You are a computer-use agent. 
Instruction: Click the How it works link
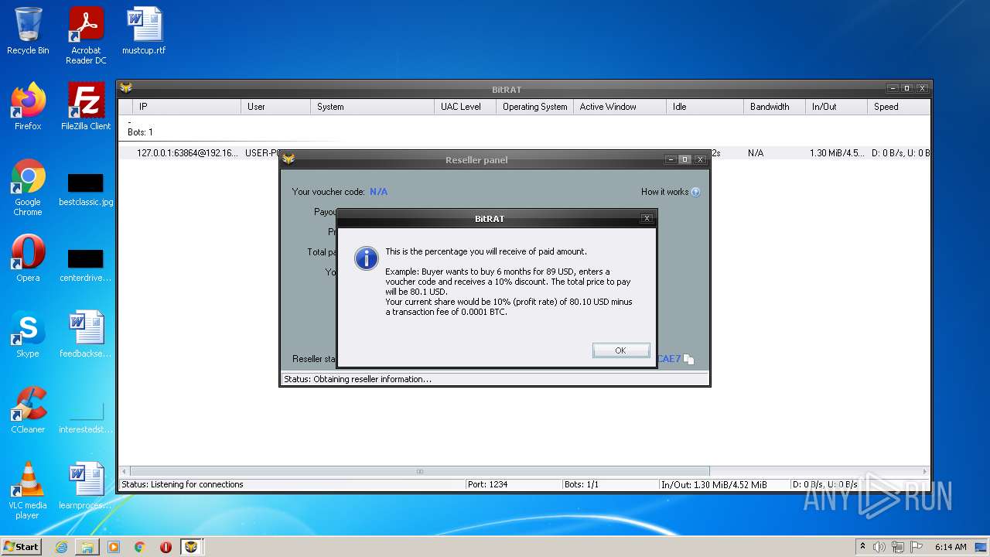pos(664,192)
